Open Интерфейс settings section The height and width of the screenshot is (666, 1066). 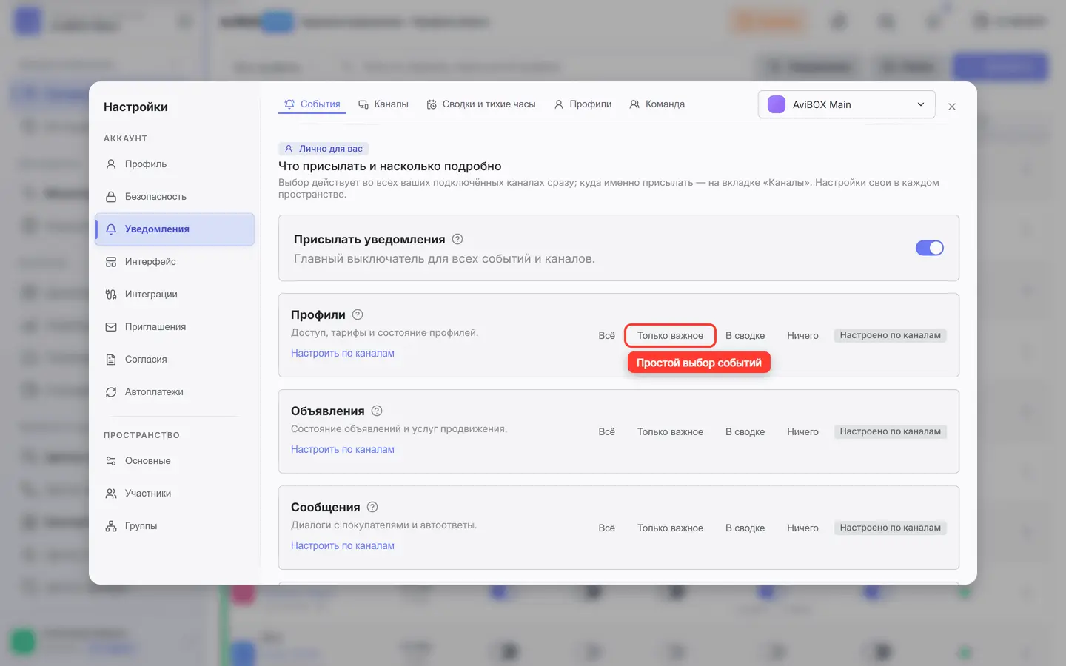[175, 262]
